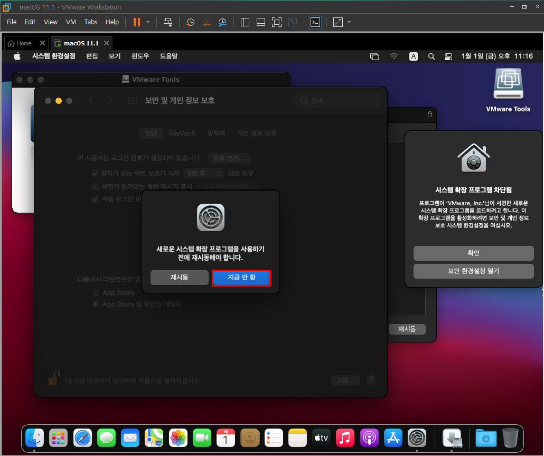Open Spotlight search icon
This screenshot has width=544, height=456.
click(x=432, y=56)
